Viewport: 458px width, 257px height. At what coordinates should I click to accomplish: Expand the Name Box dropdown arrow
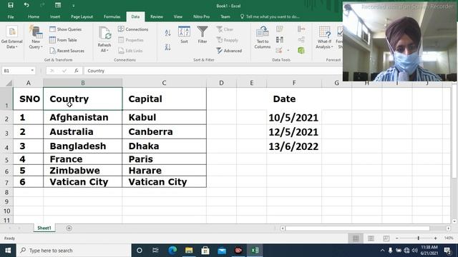tap(32, 71)
